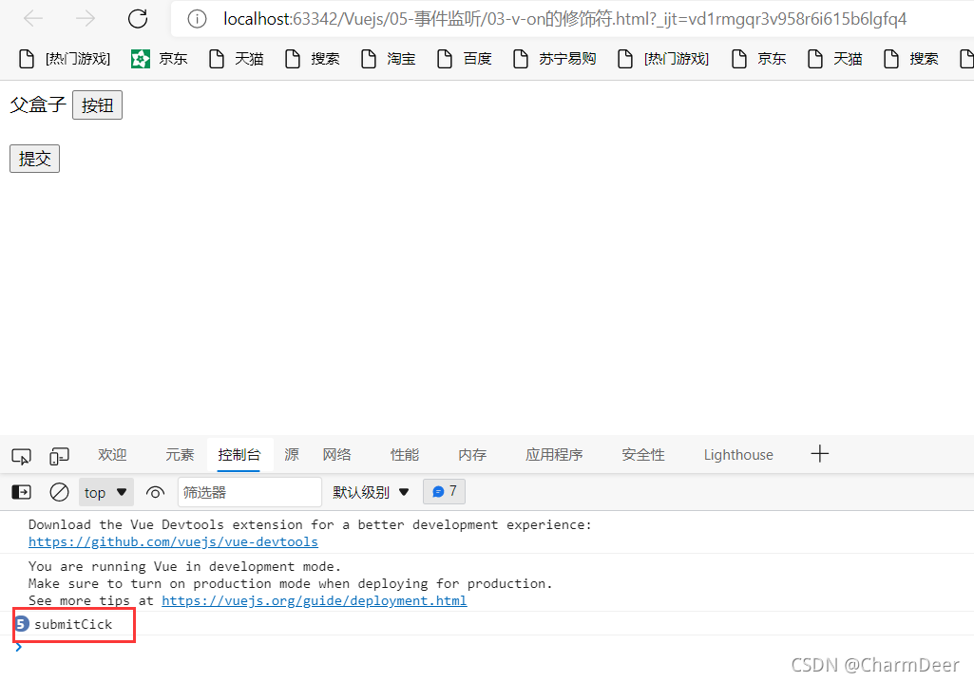This screenshot has height=682, width=974.
Task: Focus the 筛选器 filter field
Action: click(x=250, y=493)
